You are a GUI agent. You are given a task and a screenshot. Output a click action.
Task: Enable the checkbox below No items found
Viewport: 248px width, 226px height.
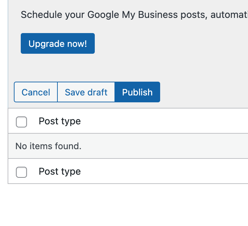21,172
